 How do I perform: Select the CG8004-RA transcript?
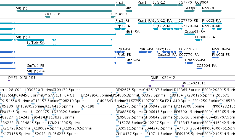(x=198, y=40)
